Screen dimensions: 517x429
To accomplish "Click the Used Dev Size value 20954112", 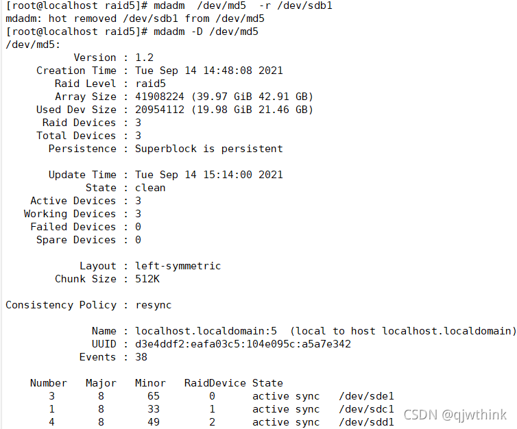I will (159, 110).
